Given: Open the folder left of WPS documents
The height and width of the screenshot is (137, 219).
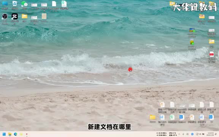Looking at the screenshot, I should tap(152, 117).
